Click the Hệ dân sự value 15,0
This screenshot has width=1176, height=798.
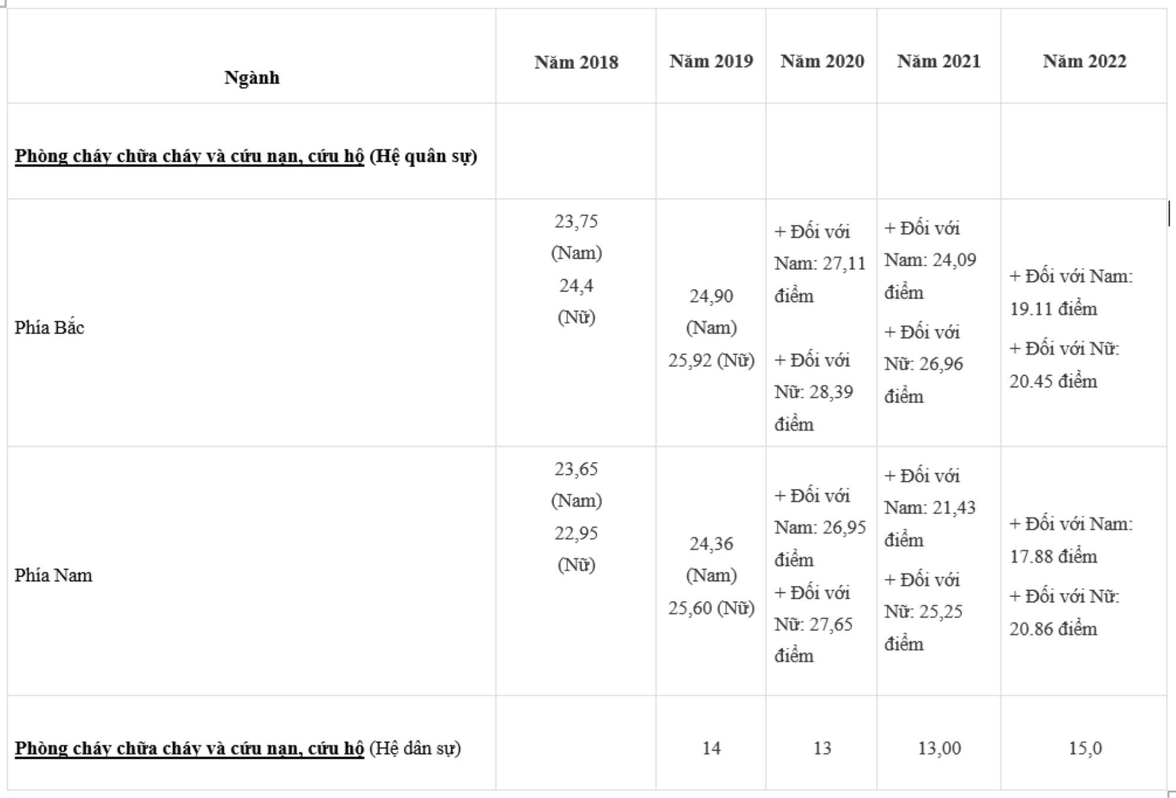[1085, 748]
